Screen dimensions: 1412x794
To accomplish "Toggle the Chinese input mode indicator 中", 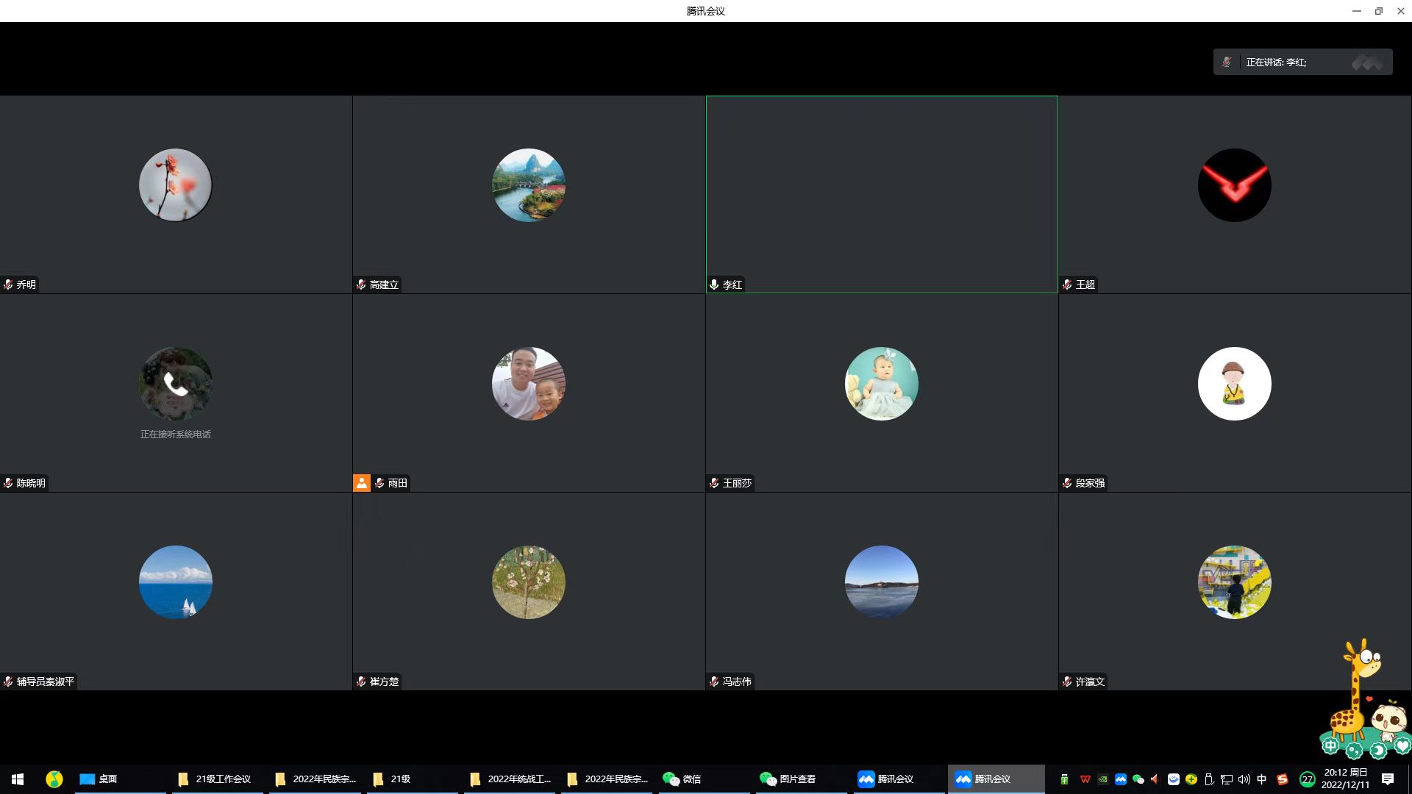I will [1262, 779].
